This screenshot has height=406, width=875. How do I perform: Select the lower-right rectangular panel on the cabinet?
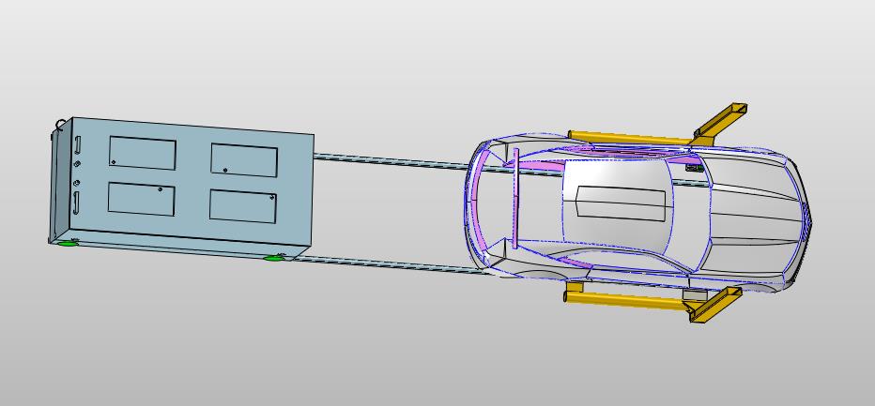243,206
